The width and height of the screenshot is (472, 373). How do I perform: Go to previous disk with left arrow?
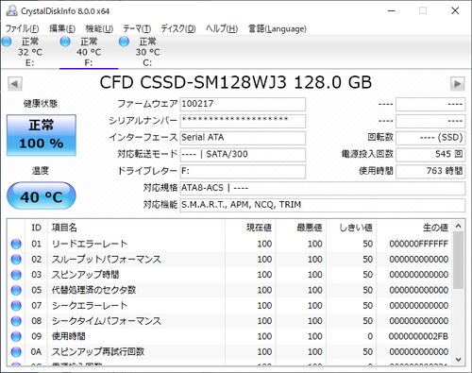(15, 84)
